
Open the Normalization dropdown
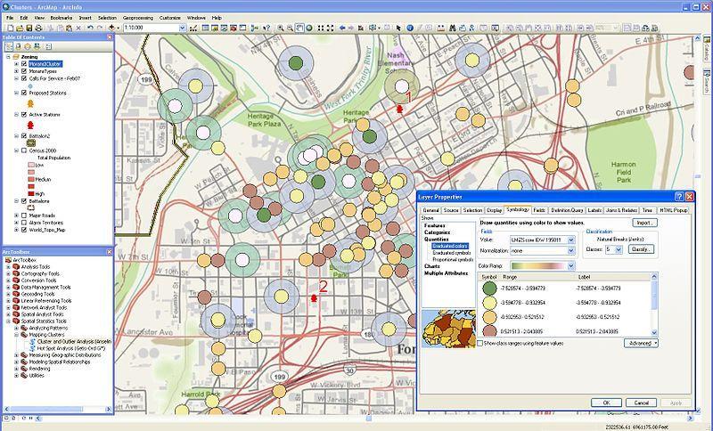571,251
